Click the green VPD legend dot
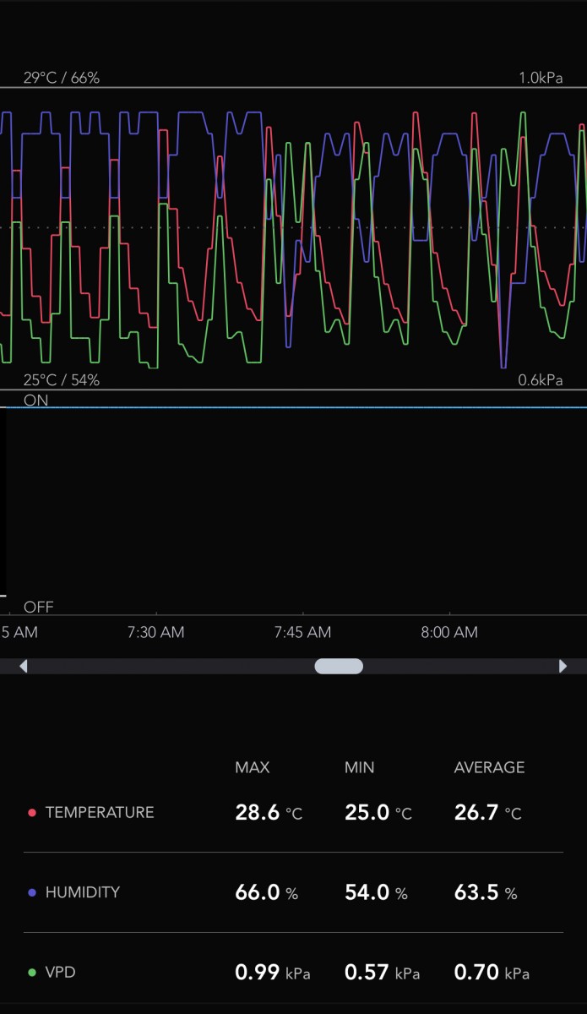This screenshot has height=1014, width=587. point(32,973)
